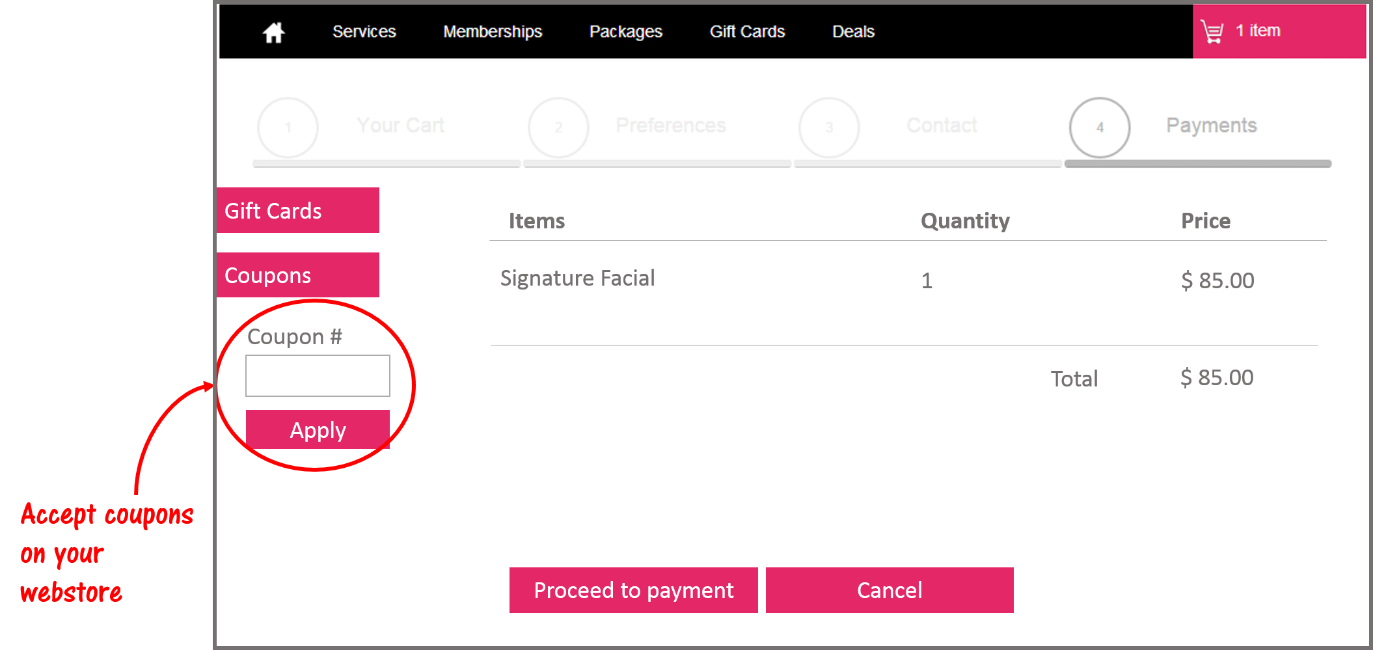Image resolution: width=1373 pixels, height=650 pixels.
Task: Open the Deals menu
Action: (852, 31)
